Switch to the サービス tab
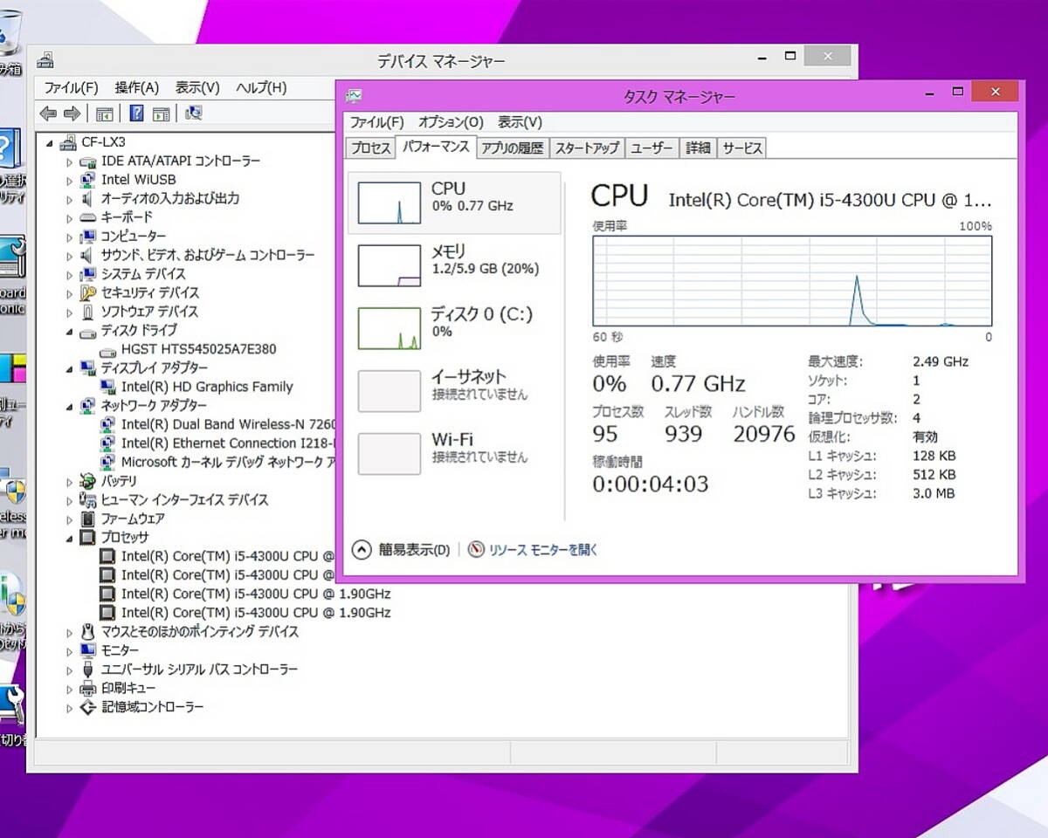 [x=742, y=148]
